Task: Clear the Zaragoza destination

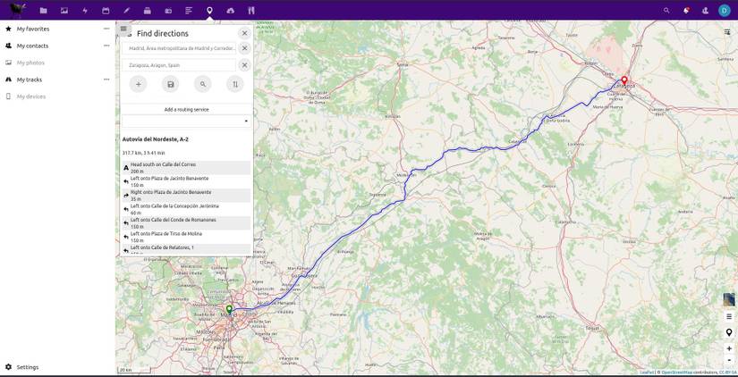Action: tap(244, 65)
